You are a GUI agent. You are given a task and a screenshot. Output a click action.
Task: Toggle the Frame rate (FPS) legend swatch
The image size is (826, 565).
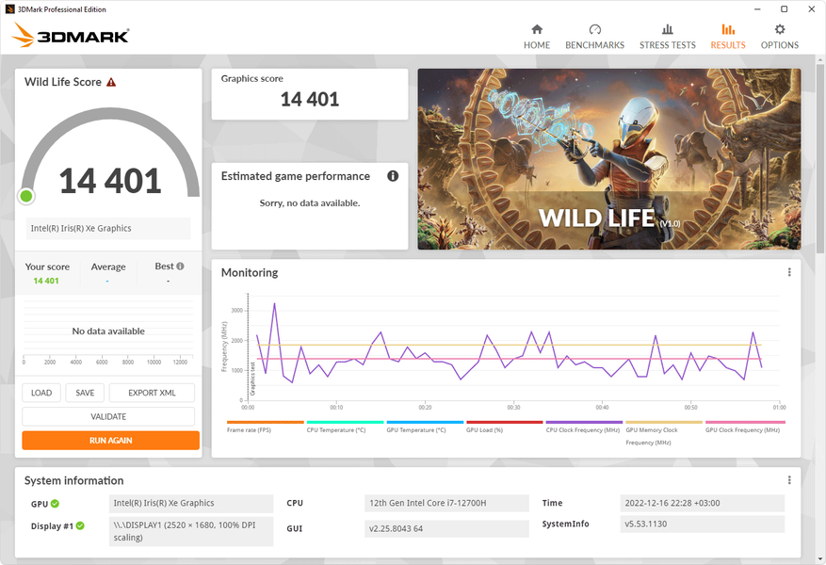tap(266, 422)
